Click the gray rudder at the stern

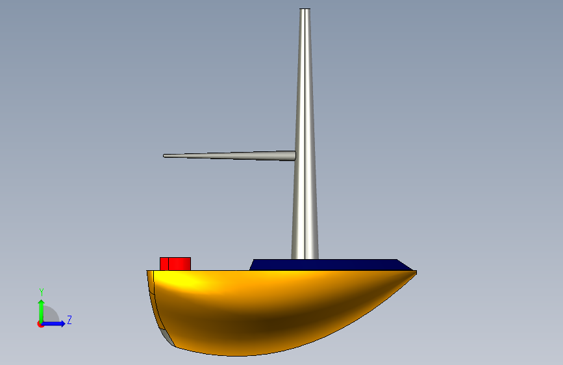pos(167,337)
